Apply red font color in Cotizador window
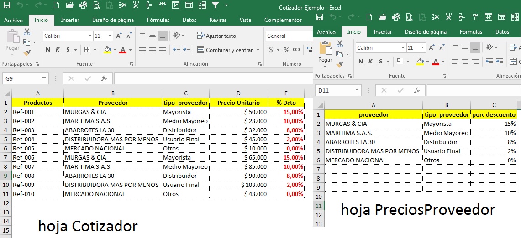The image size is (521, 238). click(123, 50)
